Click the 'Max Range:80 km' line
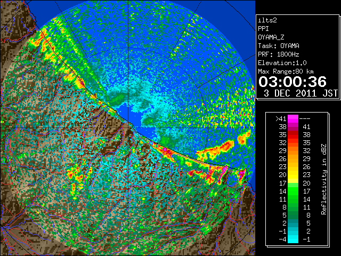 (286, 71)
